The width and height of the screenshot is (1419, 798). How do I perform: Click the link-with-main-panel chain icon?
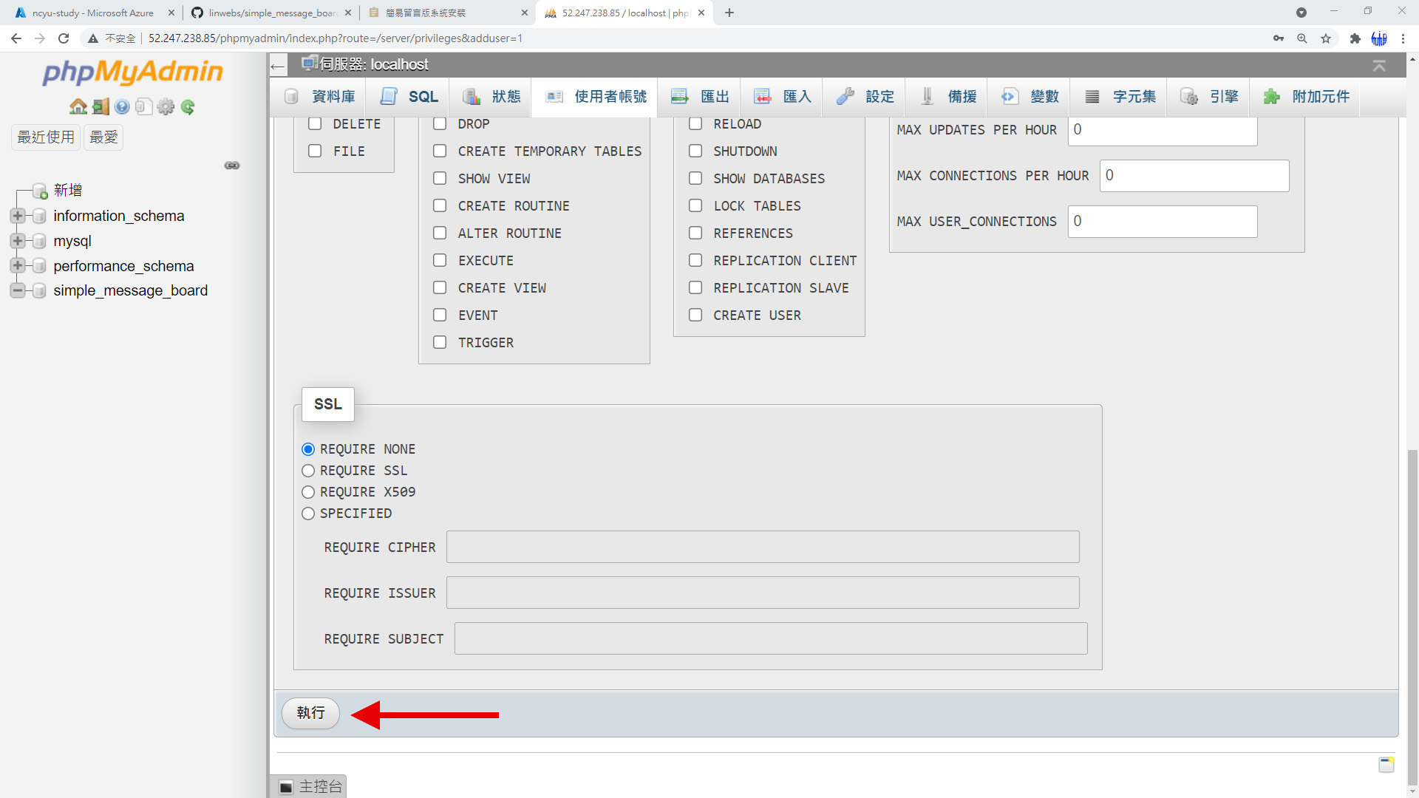click(232, 166)
